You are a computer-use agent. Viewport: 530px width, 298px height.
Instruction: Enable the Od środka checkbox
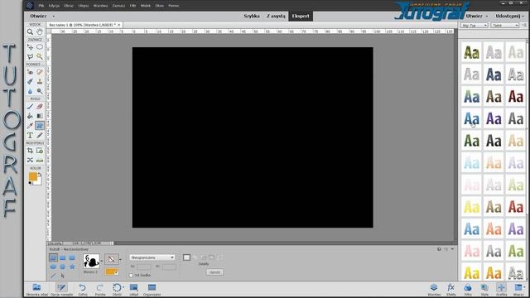131,276
